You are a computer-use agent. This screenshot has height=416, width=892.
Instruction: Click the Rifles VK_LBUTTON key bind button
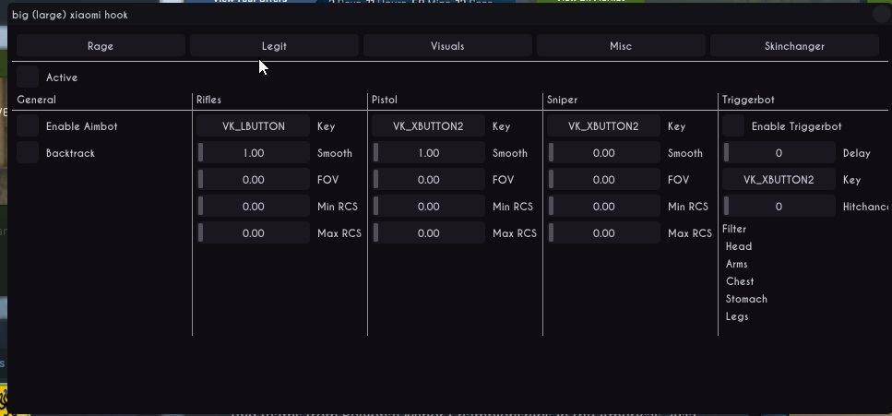pos(253,125)
